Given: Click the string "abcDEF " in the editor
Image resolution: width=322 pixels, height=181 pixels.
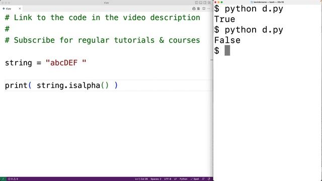Looking at the screenshot, I should pyautogui.click(x=66, y=63).
